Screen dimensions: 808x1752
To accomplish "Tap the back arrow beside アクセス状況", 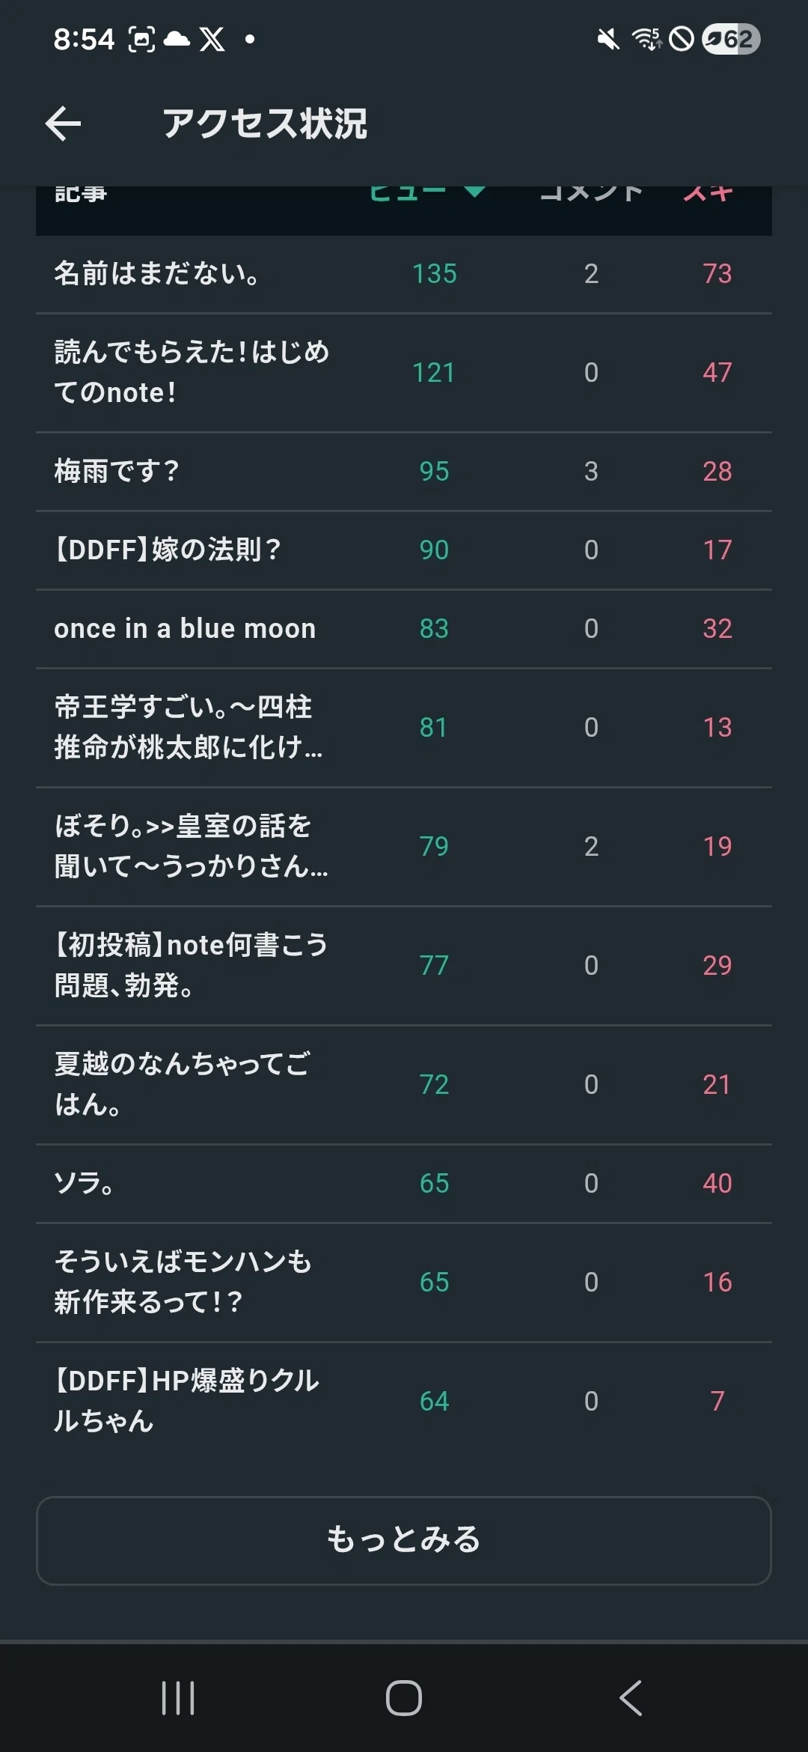I will click(63, 124).
